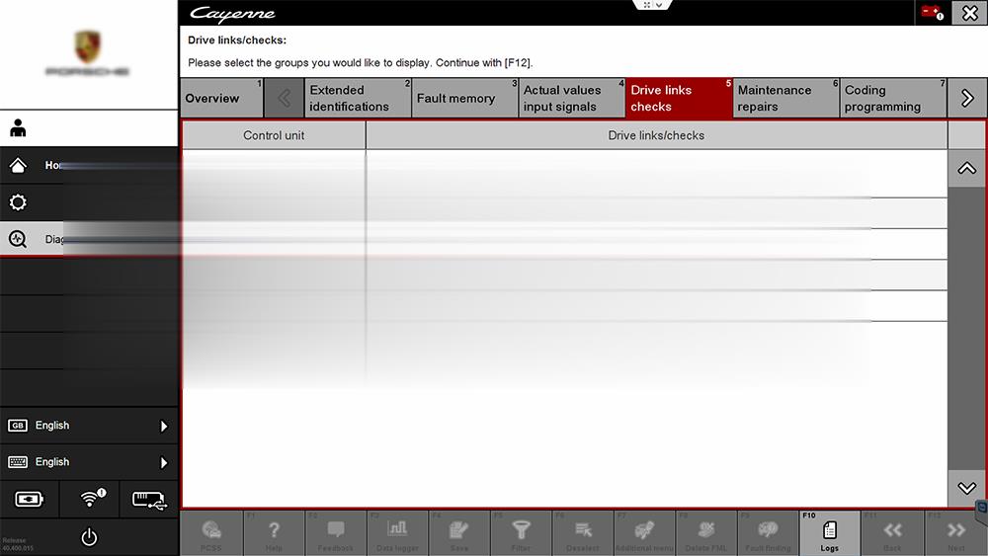988x556 pixels.
Task: Click the Delete FML button
Action: click(705, 534)
